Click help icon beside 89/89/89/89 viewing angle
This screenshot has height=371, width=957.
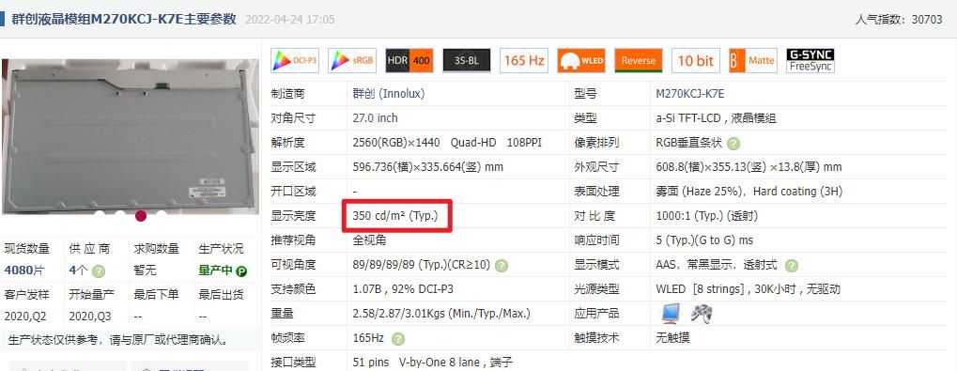502,266
